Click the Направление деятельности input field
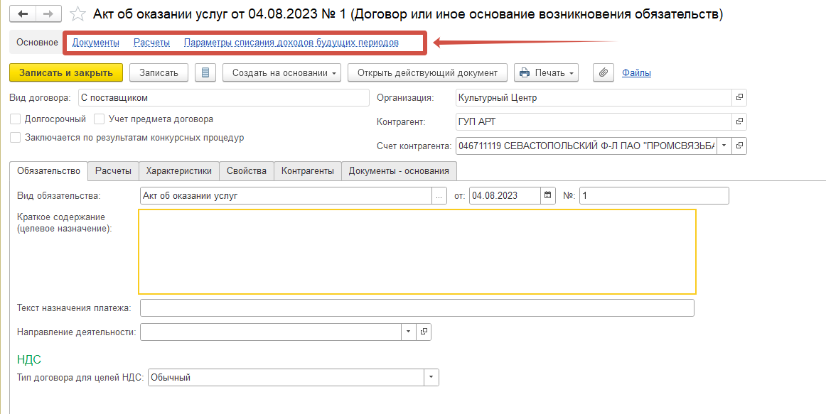 coord(271,332)
